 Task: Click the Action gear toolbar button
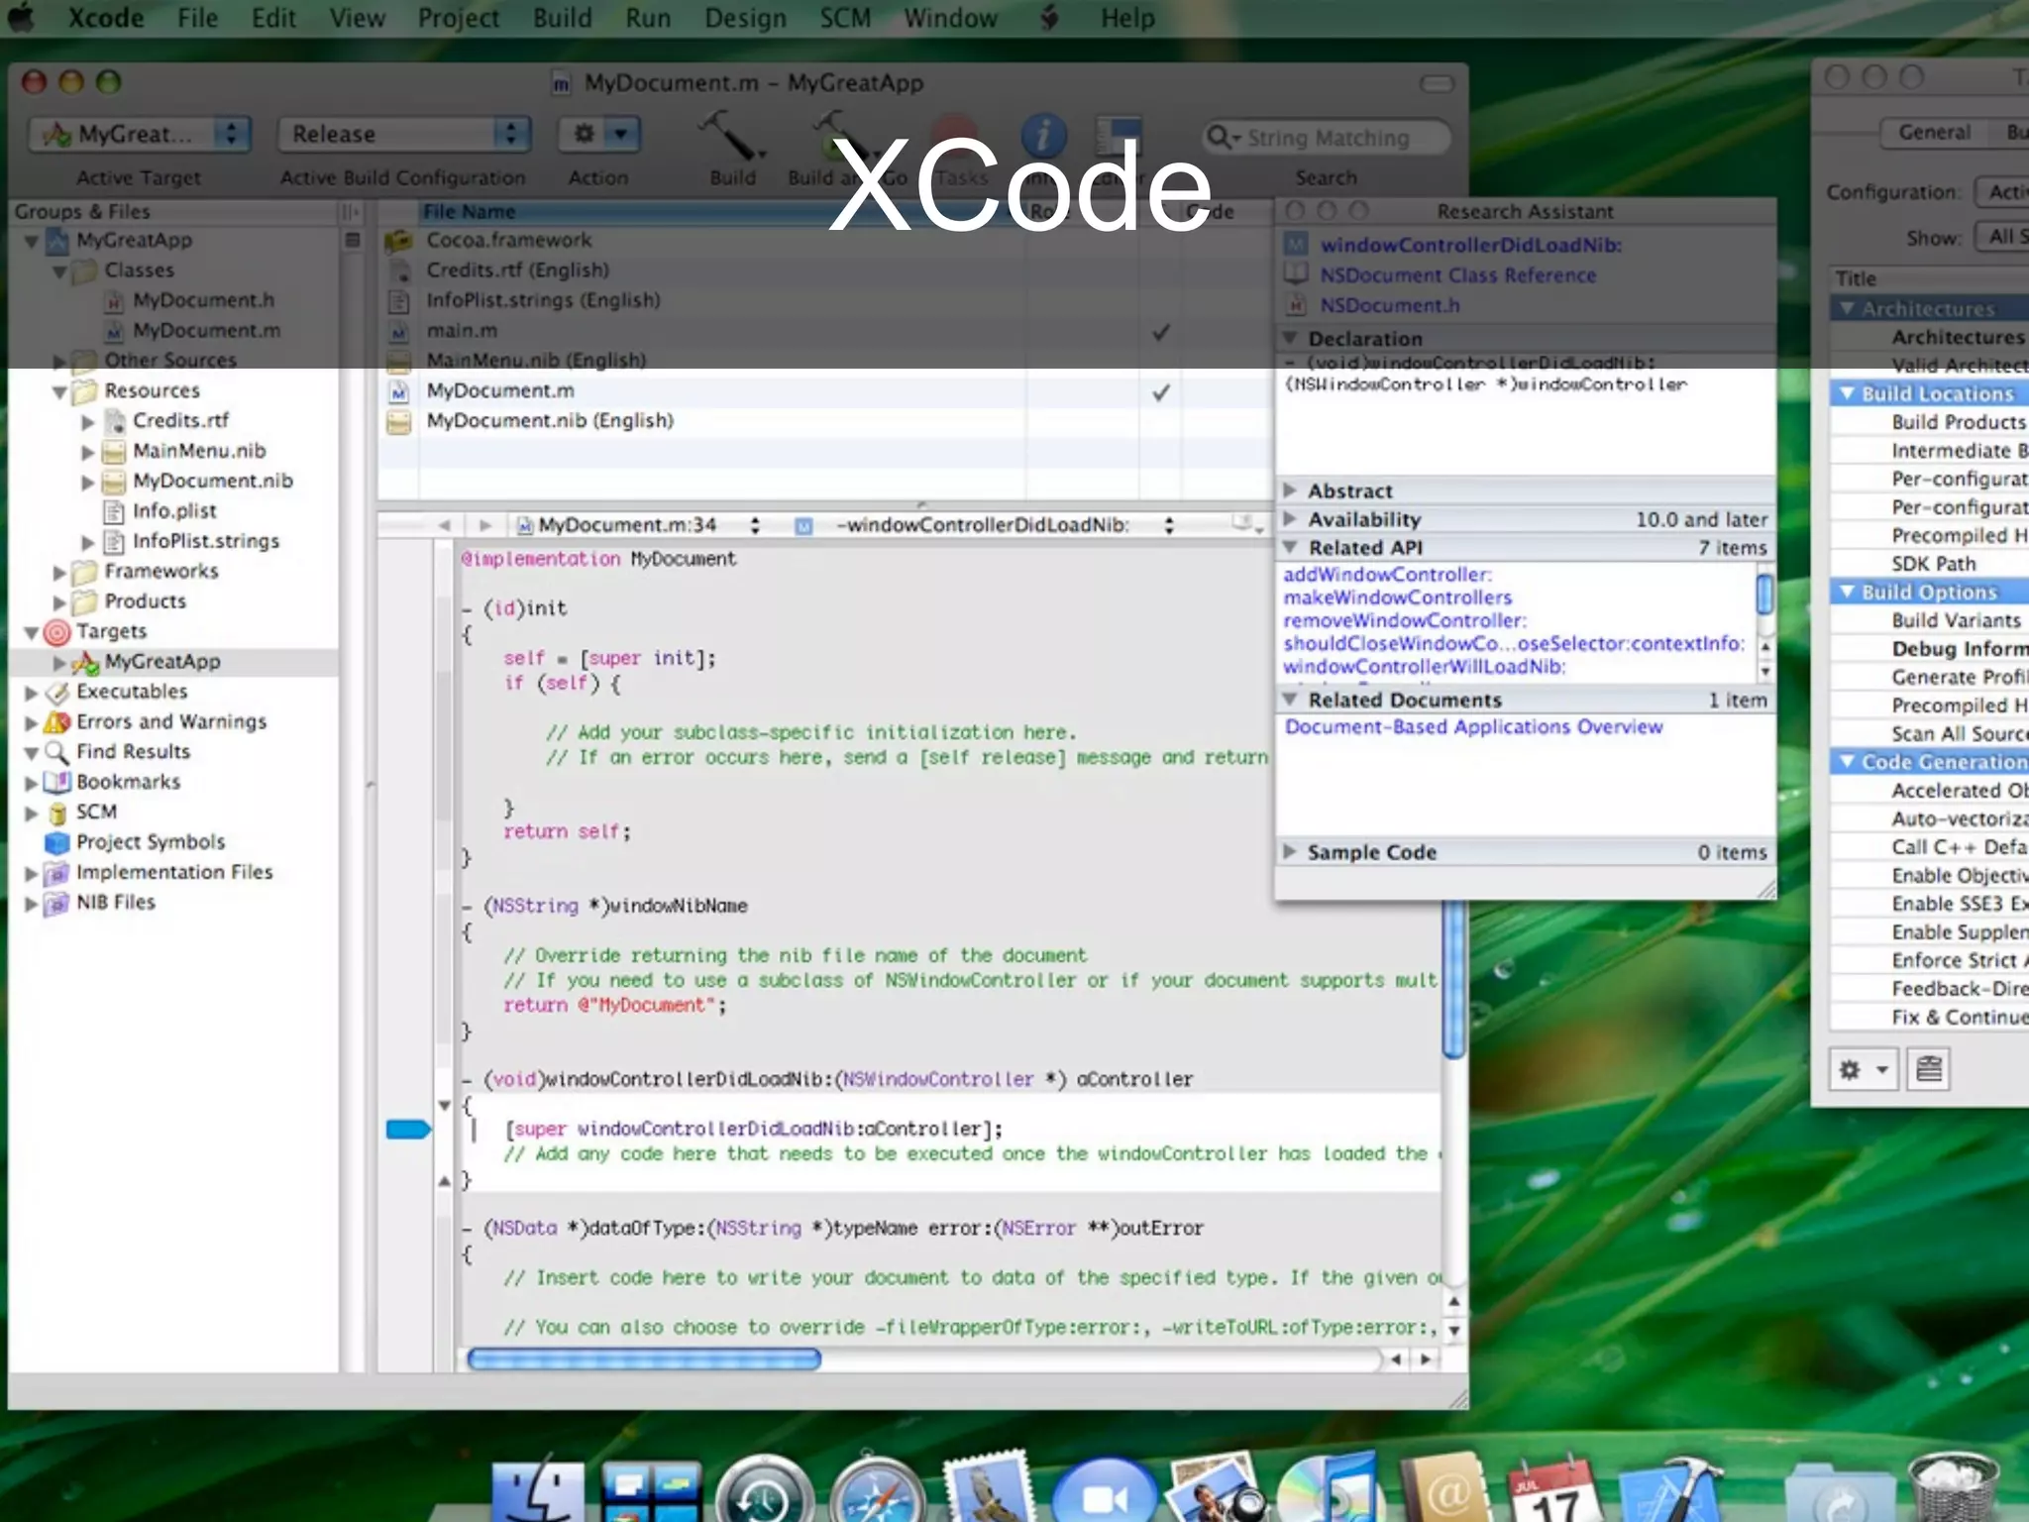click(599, 134)
